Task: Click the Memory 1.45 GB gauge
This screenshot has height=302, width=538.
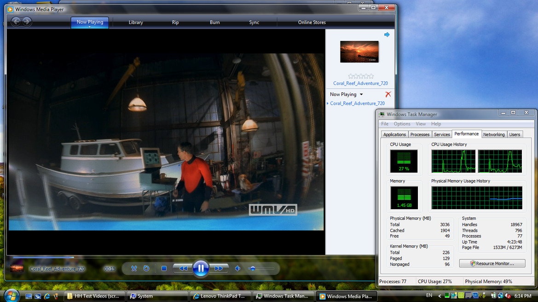Action: [x=404, y=198]
